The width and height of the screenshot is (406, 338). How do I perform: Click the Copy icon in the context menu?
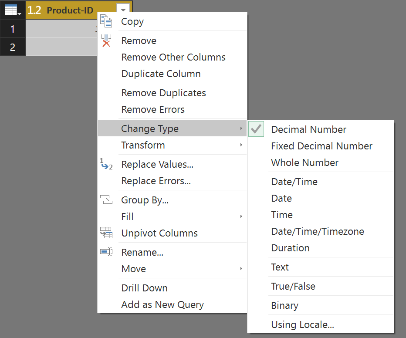tap(106, 21)
